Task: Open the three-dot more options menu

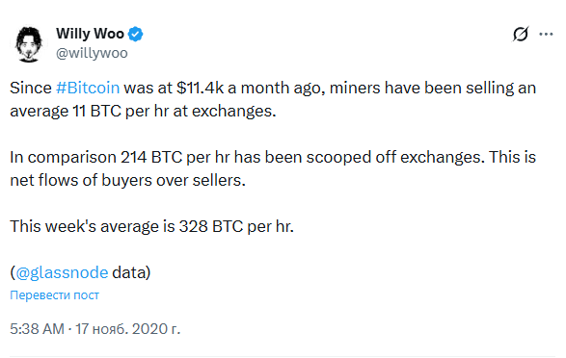Action: [x=546, y=35]
